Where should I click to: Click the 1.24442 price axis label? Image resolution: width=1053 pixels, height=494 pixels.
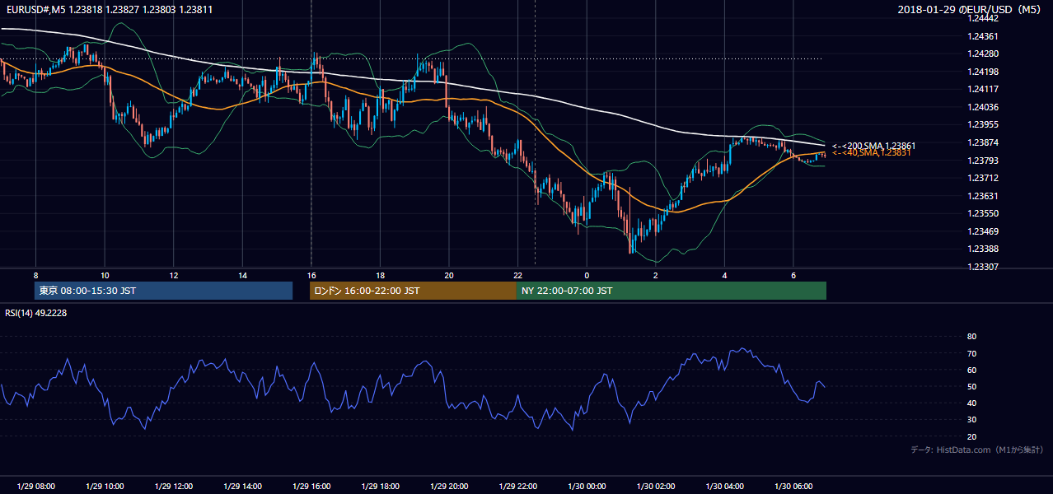(x=984, y=19)
